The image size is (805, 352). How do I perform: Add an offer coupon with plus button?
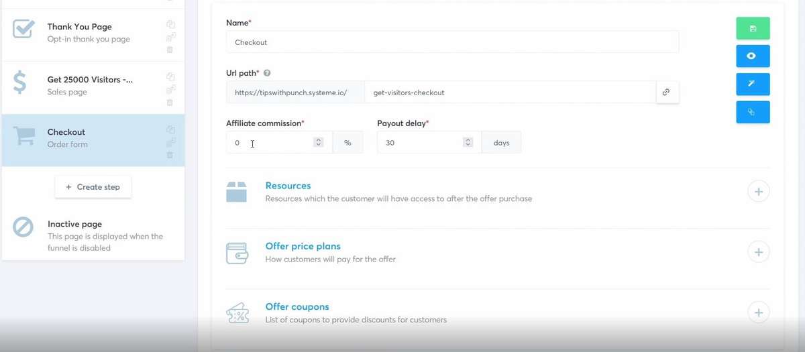[759, 312]
